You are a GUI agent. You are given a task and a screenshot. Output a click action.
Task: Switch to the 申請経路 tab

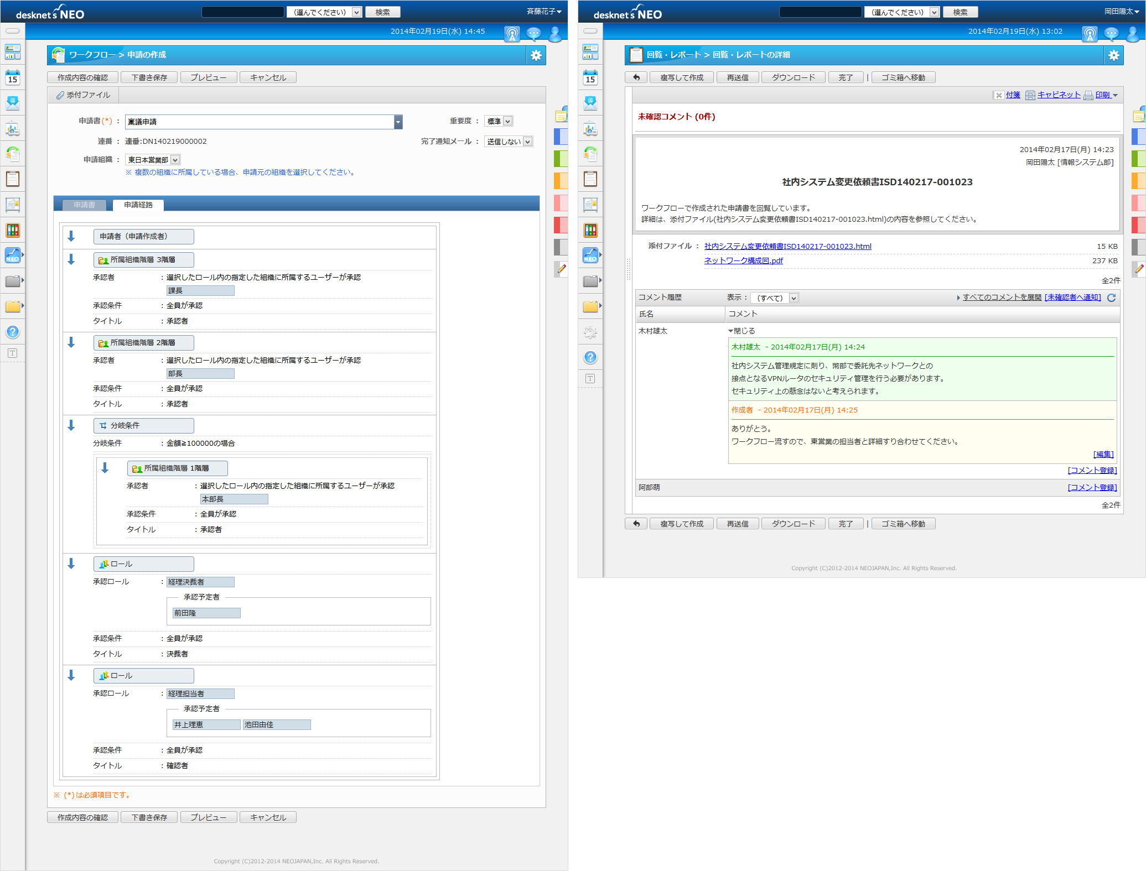point(138,205)
